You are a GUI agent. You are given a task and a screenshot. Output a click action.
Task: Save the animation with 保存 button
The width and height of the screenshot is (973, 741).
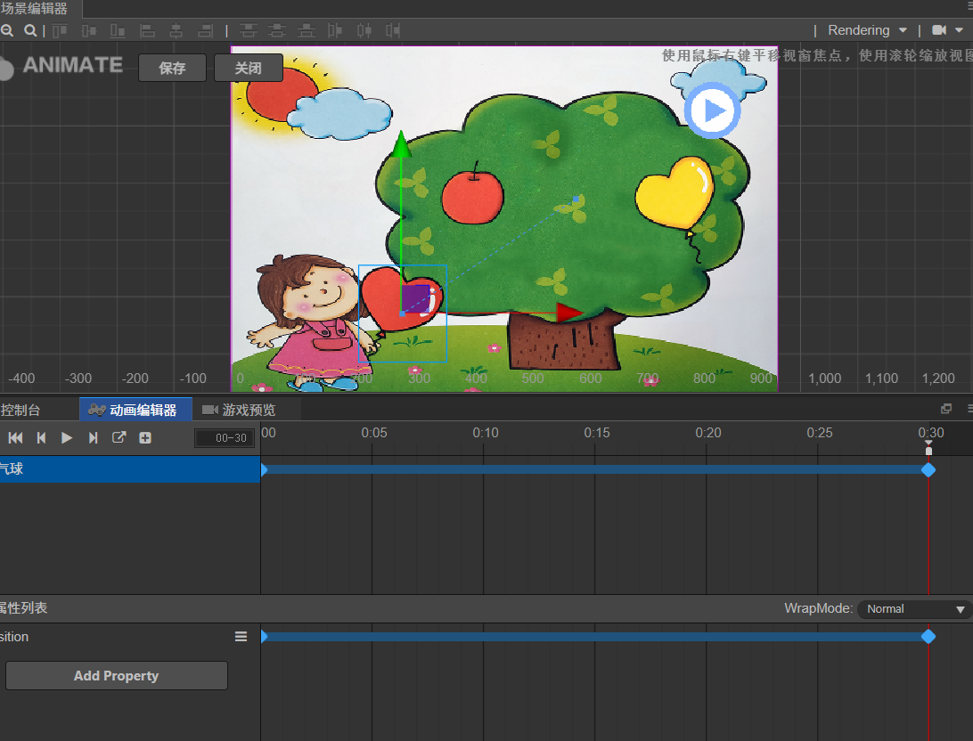click(172, 69)
